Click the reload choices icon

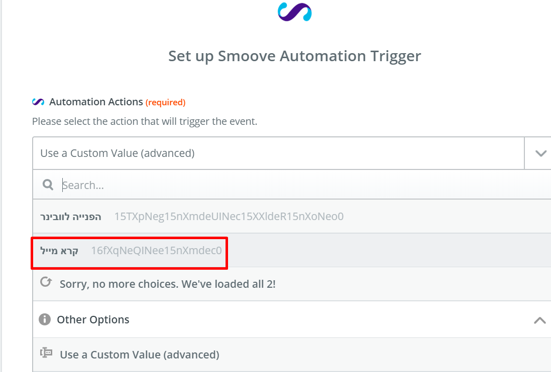[46, 282]
